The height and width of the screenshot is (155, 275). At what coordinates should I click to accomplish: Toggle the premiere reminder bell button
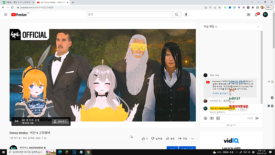(60, 121)
